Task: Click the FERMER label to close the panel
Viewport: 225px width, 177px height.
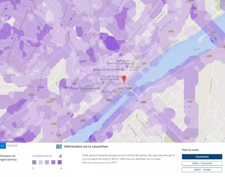Action: point(12,146)
